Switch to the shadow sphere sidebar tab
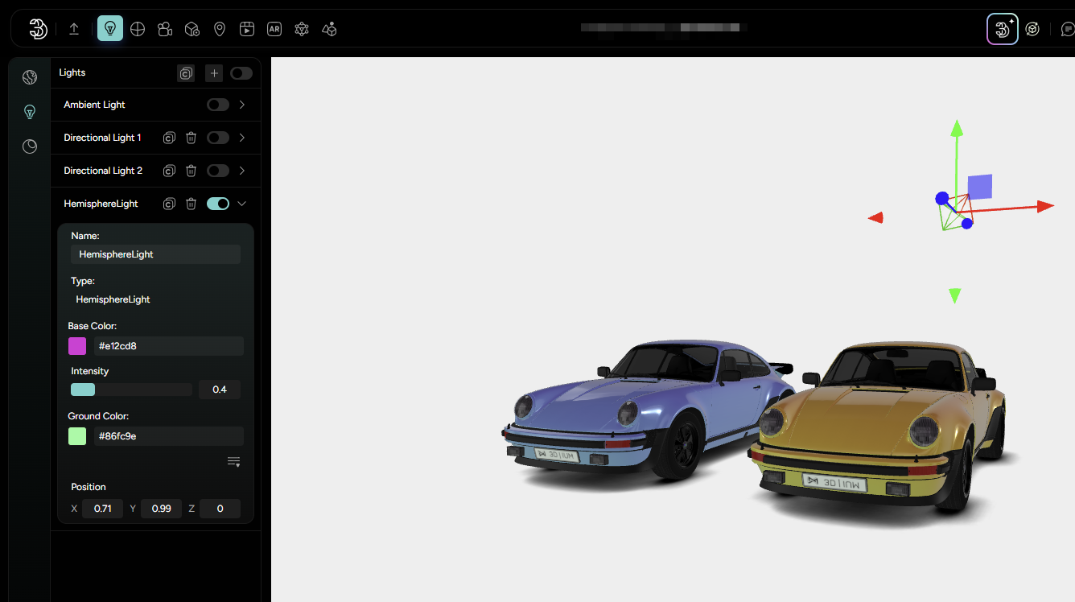Viewport: 1075px width, 602px height. 30,146
